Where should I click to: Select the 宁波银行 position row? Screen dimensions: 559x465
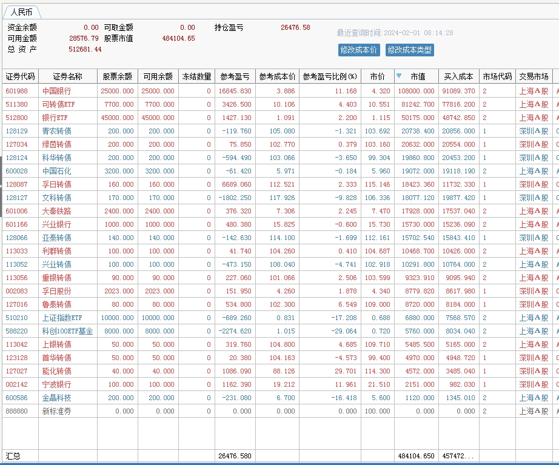click(x=56, y=384)
